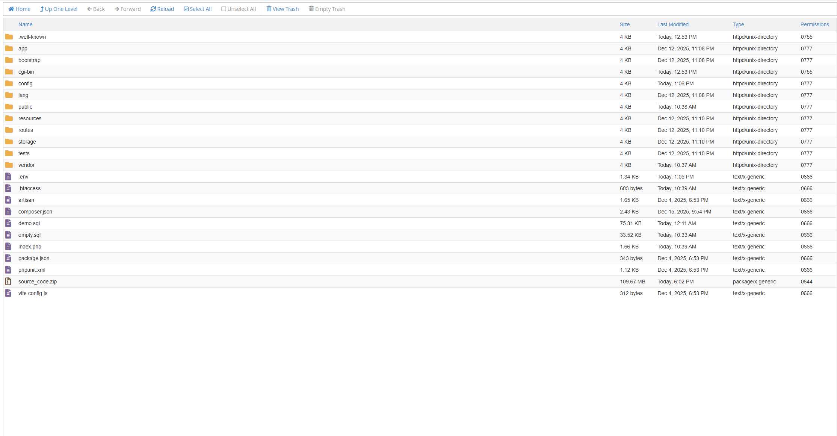Sort listing by the Name column header
Screen dimensions: 837x436
(x=25, y=24)
